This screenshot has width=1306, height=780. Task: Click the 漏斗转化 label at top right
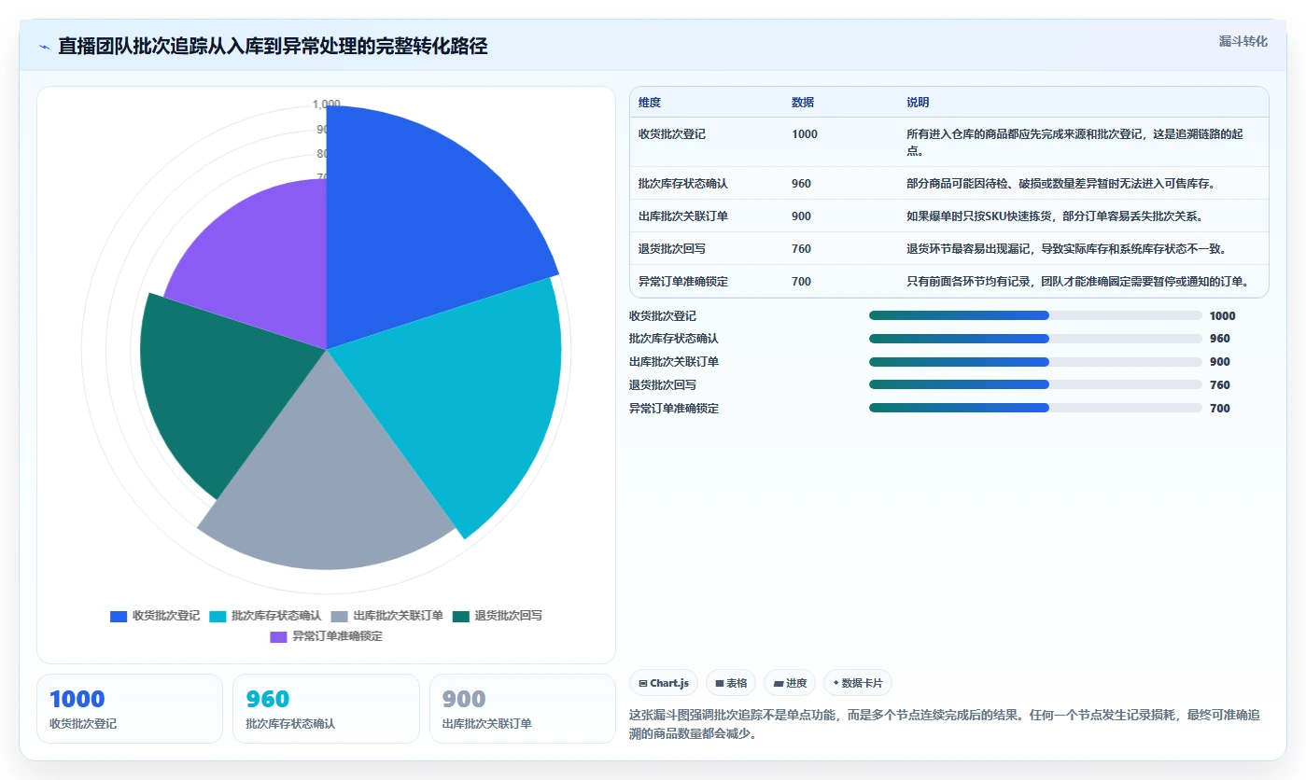point(1243,41)
